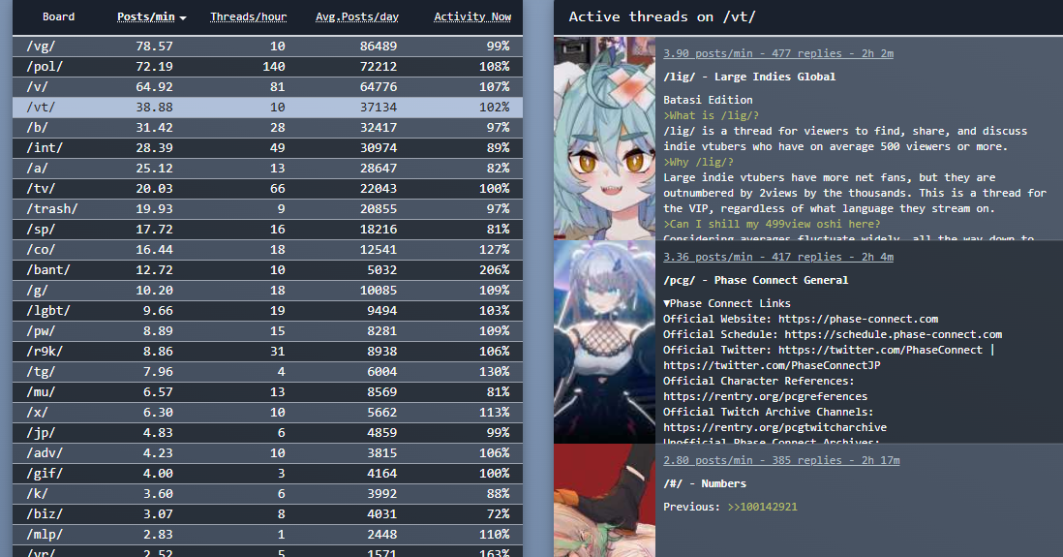The width and height of the screenshot is (1063, 557).
Task: Follow the >>100142921 previous thread link
Action: 762,507
